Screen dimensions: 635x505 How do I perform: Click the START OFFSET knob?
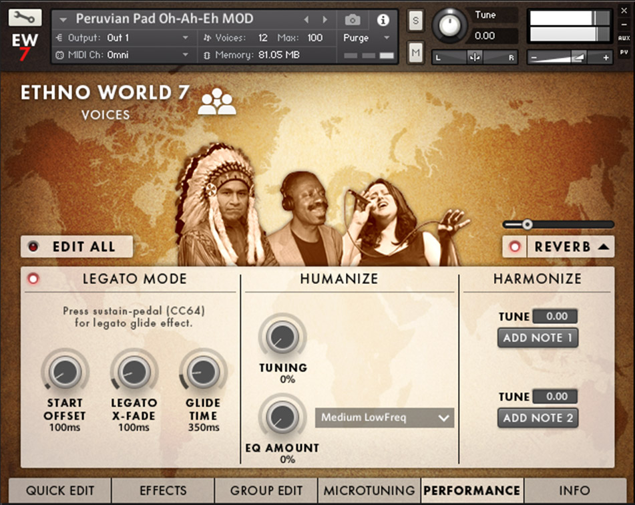[65, 372]
